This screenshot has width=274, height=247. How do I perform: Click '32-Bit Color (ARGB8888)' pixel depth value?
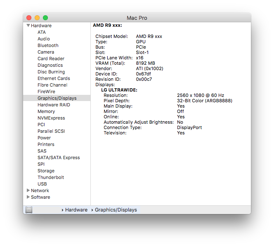205,101
